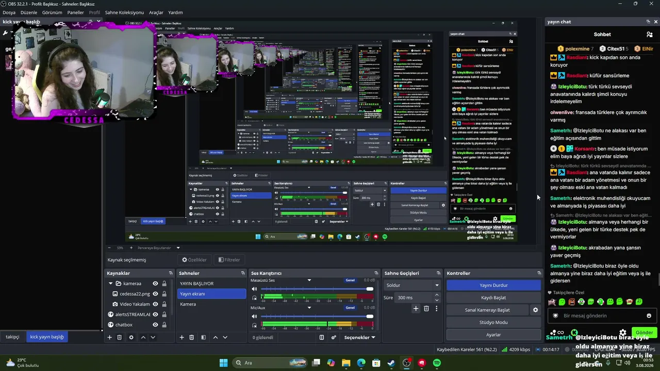Open source properties gear in Kaynaklar toolbar
This screenshot has width=660, height=371.
pos(131,338)
